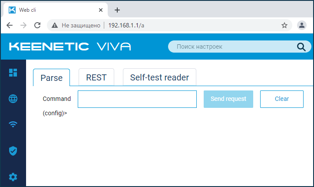Click the address bar URL 192.168.1.1/a
Image resolution: width=314 pixels, height=187 pixels.
click(x=126, y=26)
